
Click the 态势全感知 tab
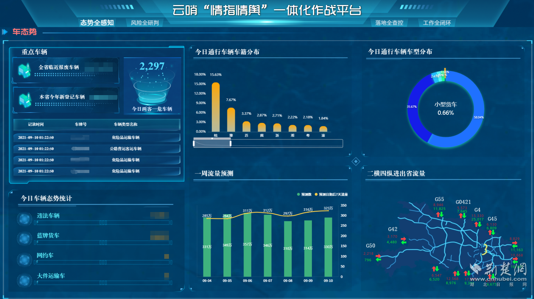coord(97,23)
